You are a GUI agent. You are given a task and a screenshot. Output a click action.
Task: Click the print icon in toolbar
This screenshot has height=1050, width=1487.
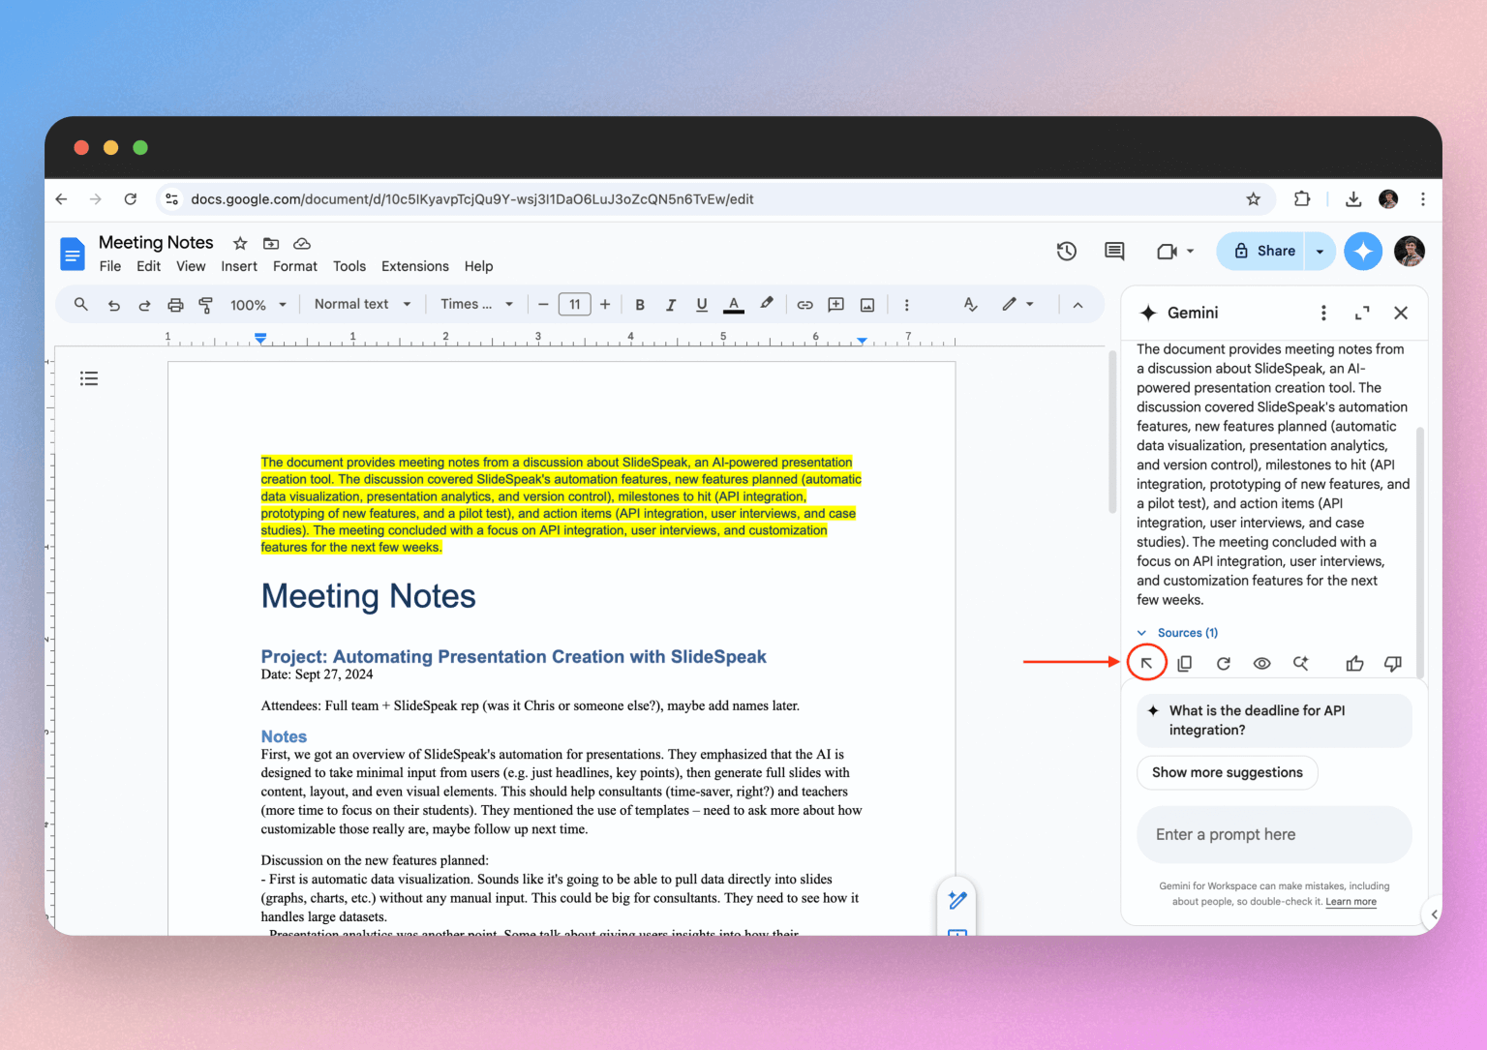point(175,304)
